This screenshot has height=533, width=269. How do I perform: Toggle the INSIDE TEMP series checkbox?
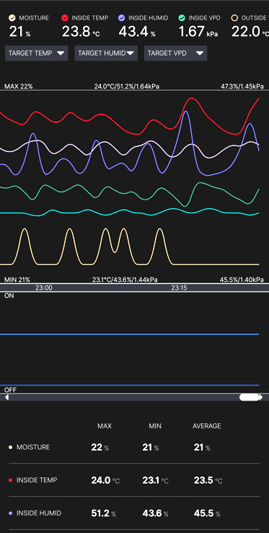click(x=65, y=17)
